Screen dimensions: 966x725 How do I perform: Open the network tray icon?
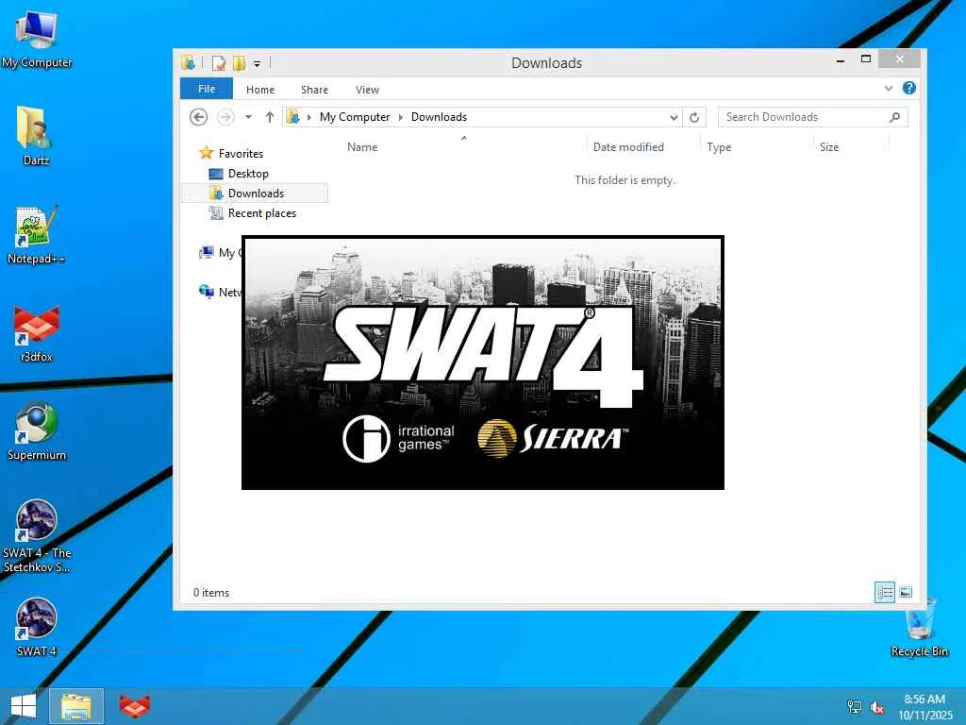(855, 707)
